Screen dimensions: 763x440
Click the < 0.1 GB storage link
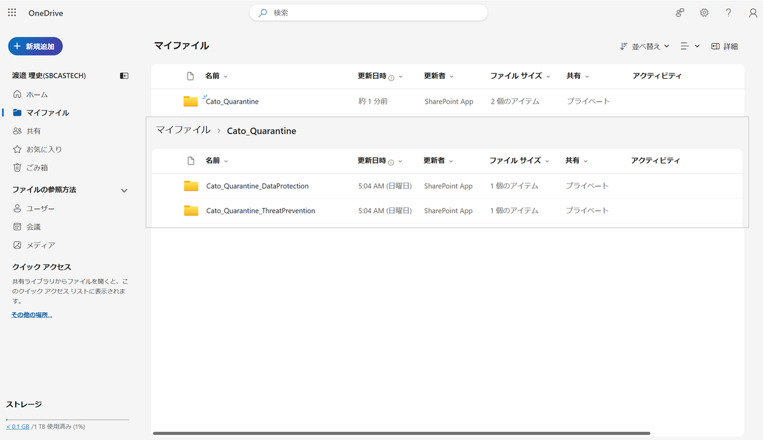click(x=18, y=427)
